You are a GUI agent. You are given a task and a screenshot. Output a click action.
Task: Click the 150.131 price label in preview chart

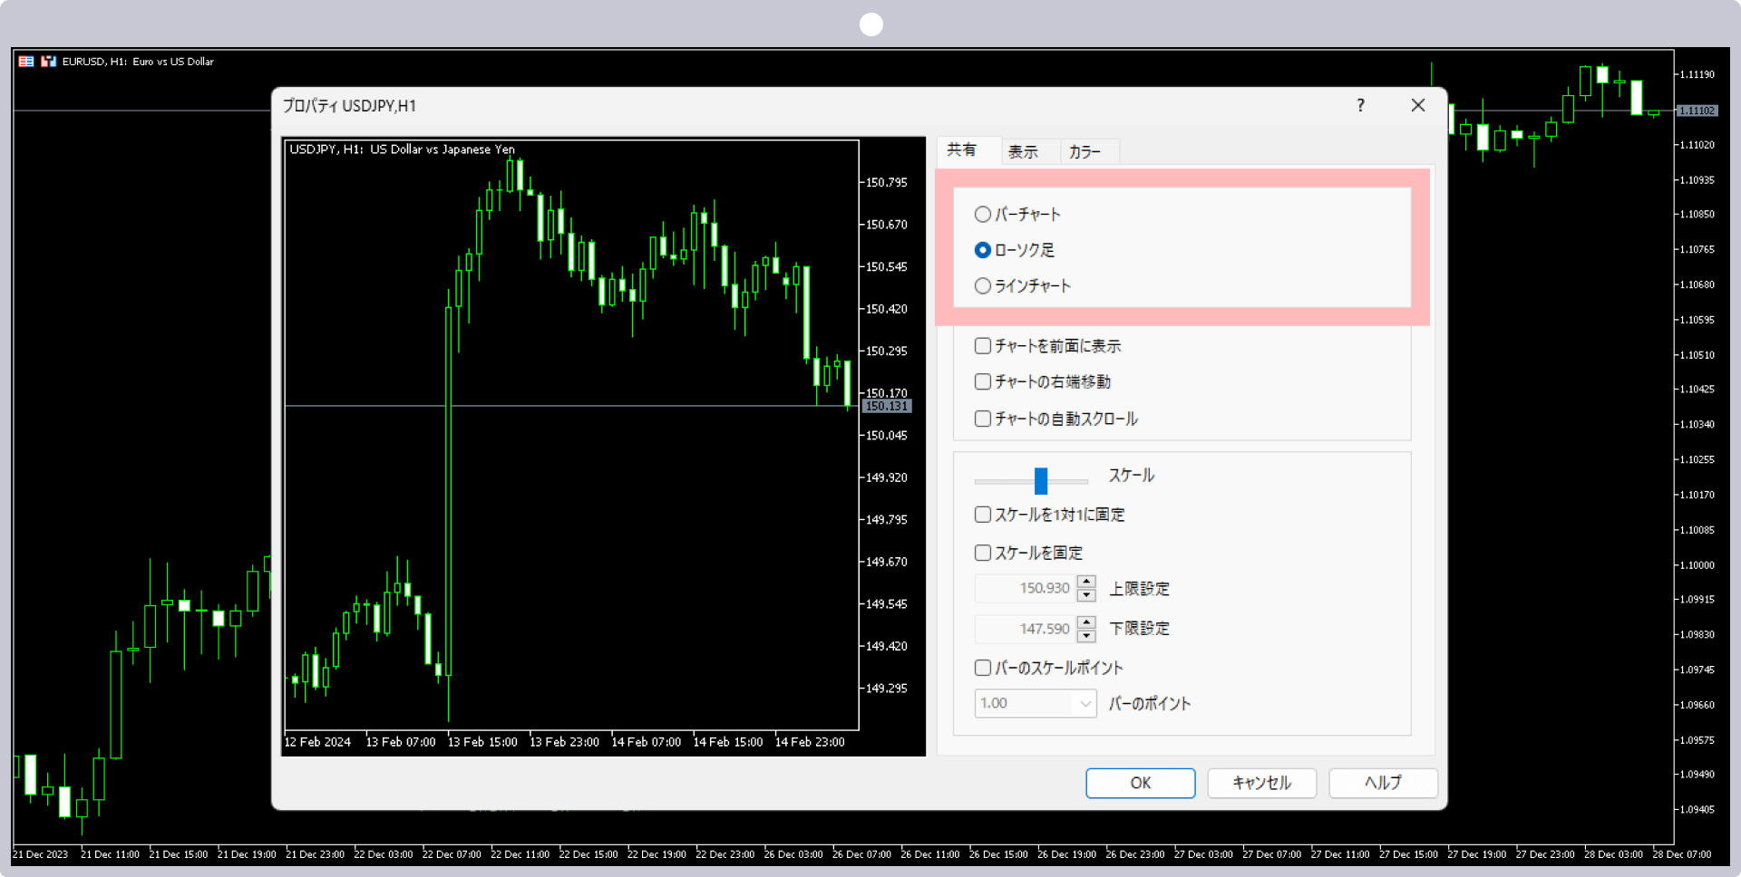click(x=886, y=406)
